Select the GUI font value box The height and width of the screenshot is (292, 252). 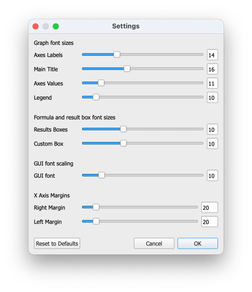click(x=212, y=176)
